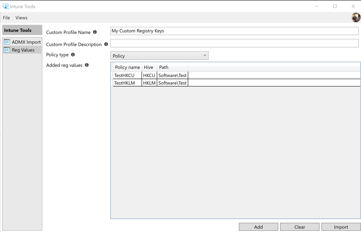Show info icon next to Policy type
361x232 pixels.
[73, 55]
